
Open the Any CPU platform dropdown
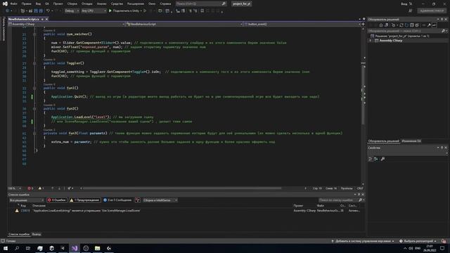94,11
